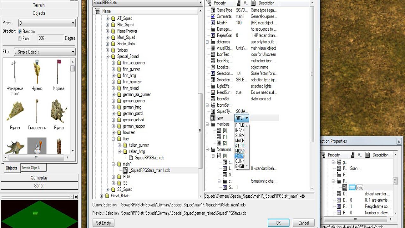Choose ENGINEER in the type dropdown list

tap(240, 166)
